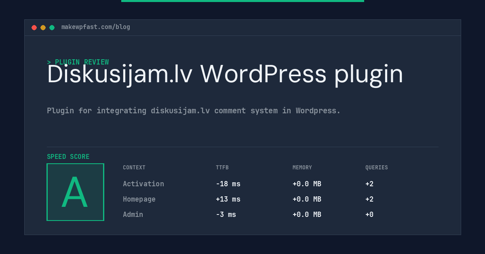Image resolution: width=485 pixels, height=254 pixels.
Task: Click the red window dot
Action: pos(34,27)
